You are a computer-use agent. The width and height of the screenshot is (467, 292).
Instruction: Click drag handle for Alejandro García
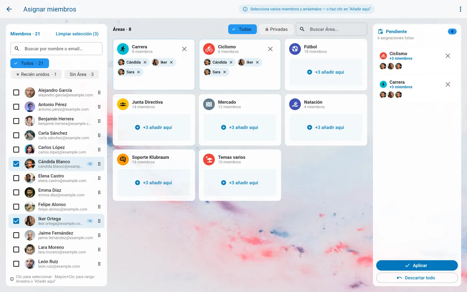[x=99, y=92]
